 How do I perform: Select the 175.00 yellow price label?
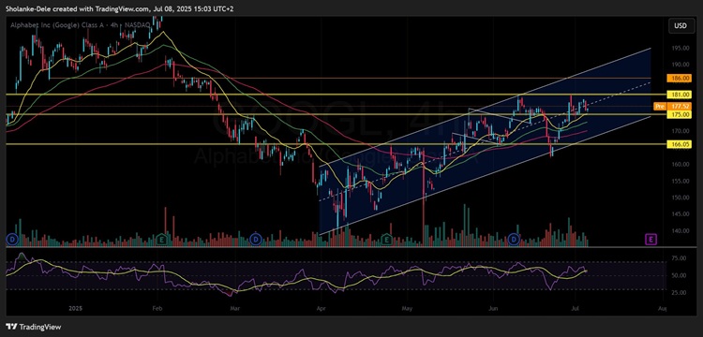pos(681,114)
